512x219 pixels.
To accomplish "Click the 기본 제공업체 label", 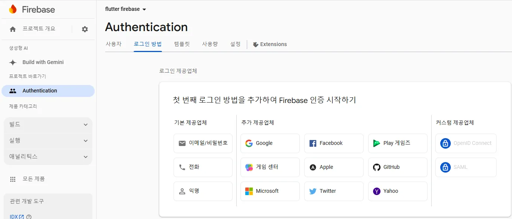I will (x=190, y=122).
